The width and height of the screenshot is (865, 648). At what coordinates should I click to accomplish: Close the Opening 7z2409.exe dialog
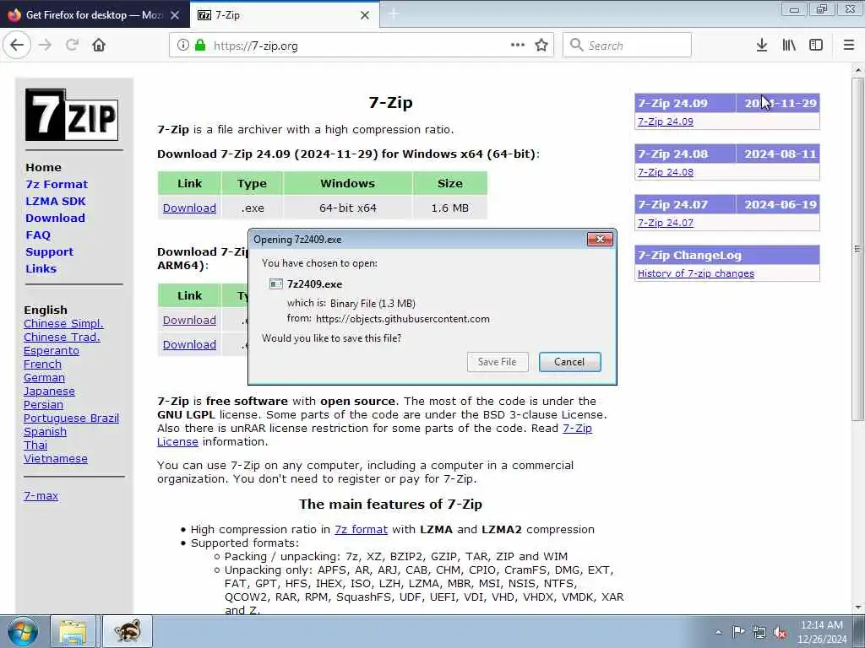(x=601, y=239)
